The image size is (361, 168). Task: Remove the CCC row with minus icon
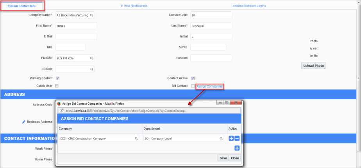(237, 138)
